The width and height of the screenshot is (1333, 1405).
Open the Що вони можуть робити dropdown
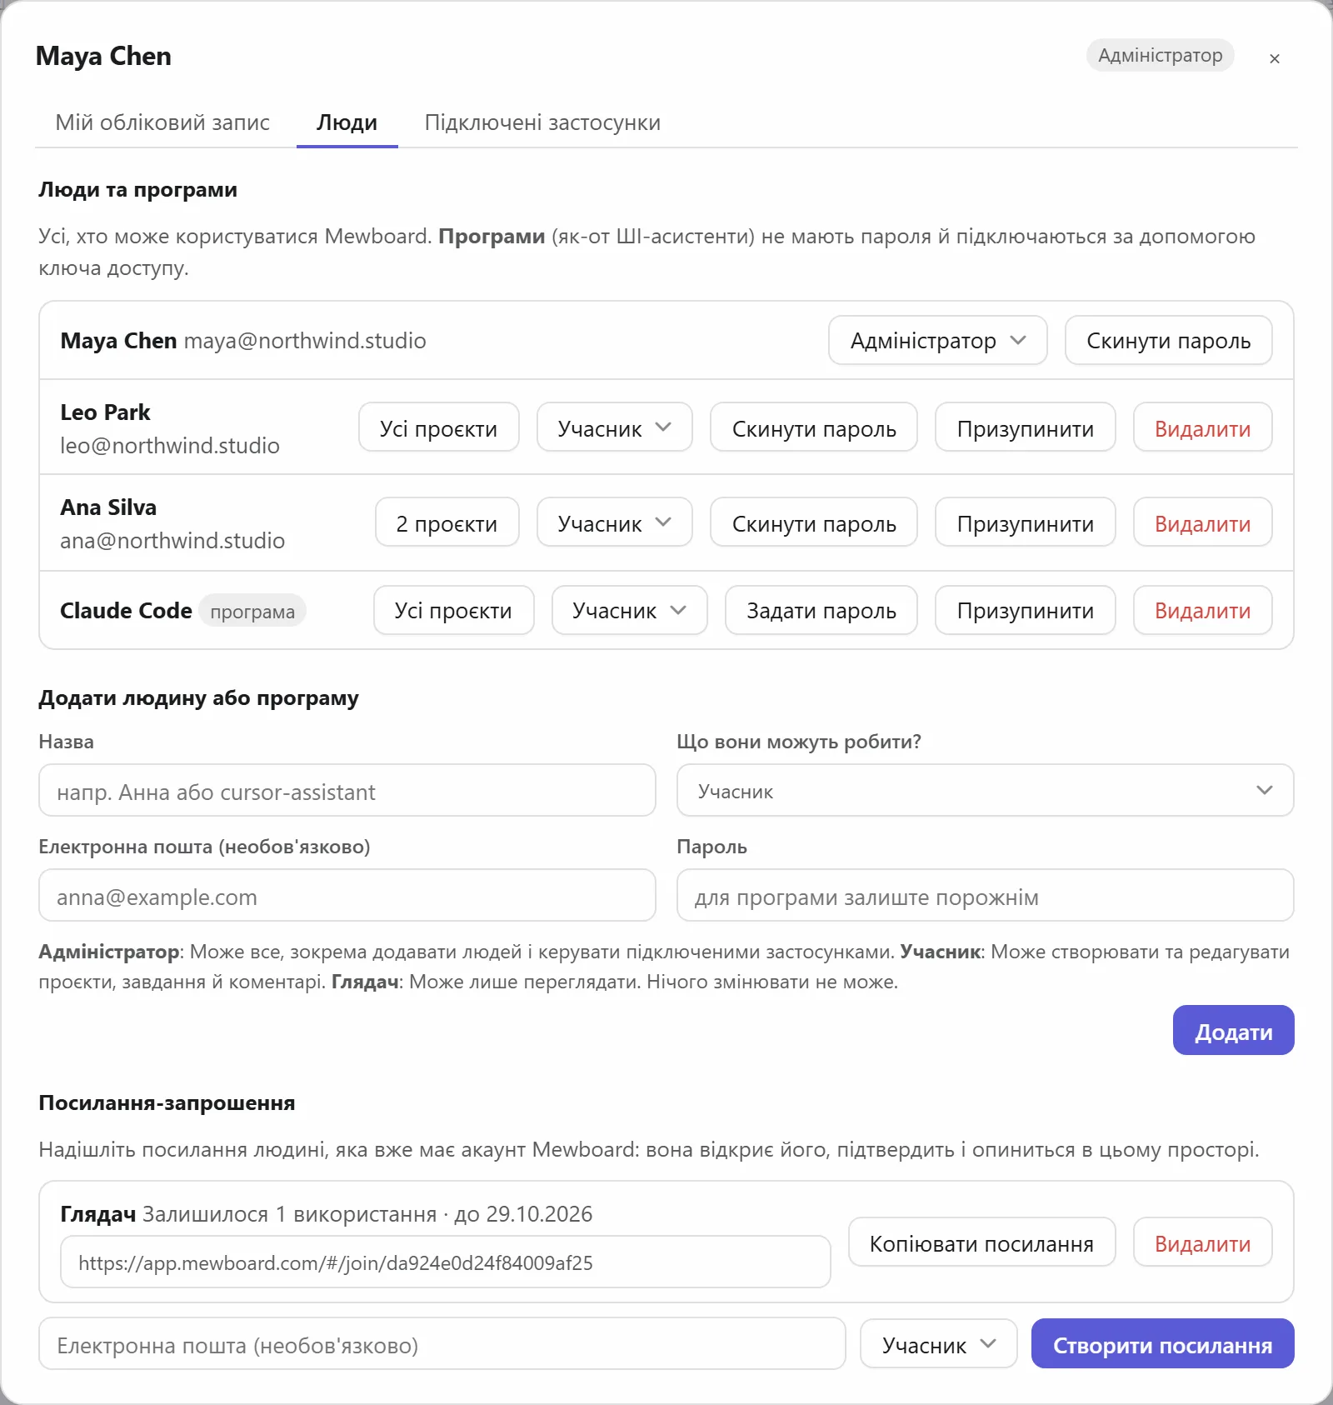click(985, 790)
